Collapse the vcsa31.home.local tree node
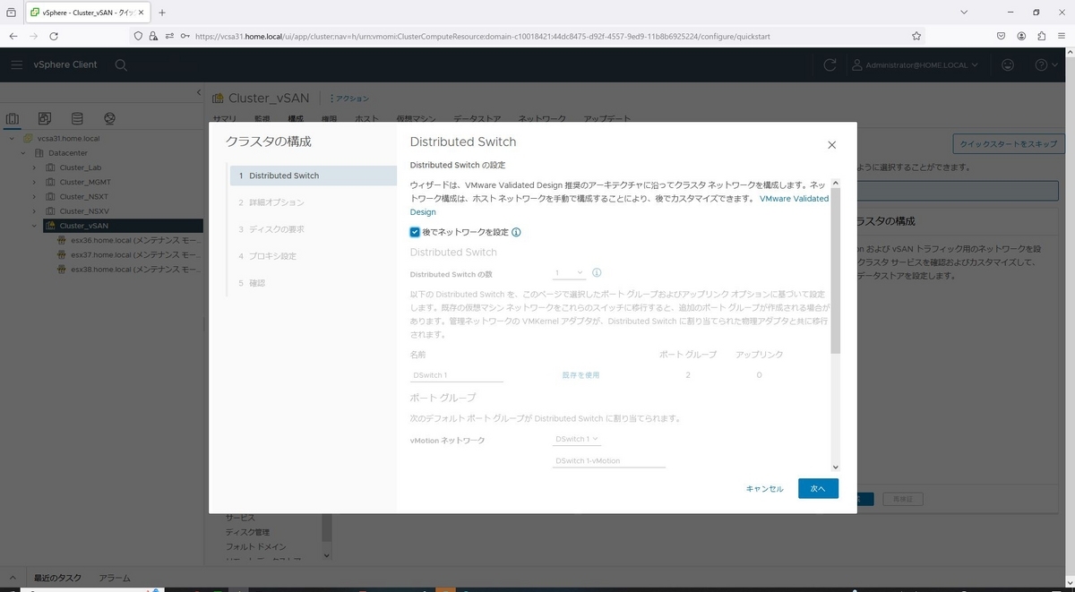Viewport: 1075px width, 592px height. pyautogui.click(x=12, y=139)
